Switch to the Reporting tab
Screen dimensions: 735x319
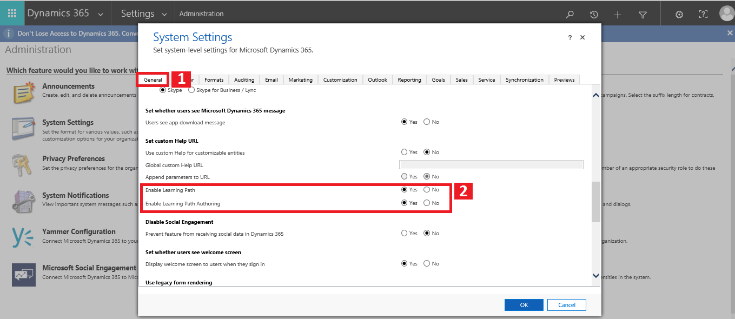[x=409, y=79]
